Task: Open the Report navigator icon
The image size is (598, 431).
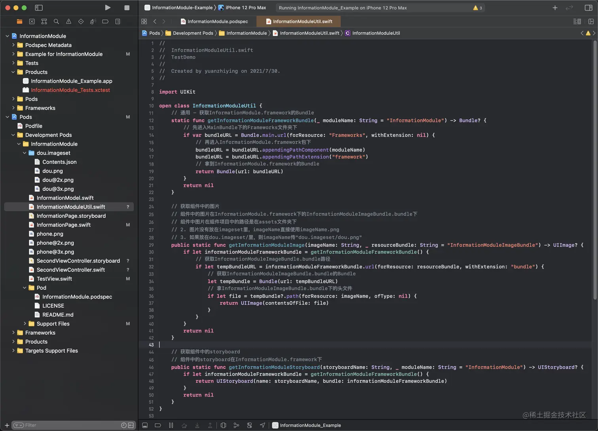Action: (x=117, y=21)
